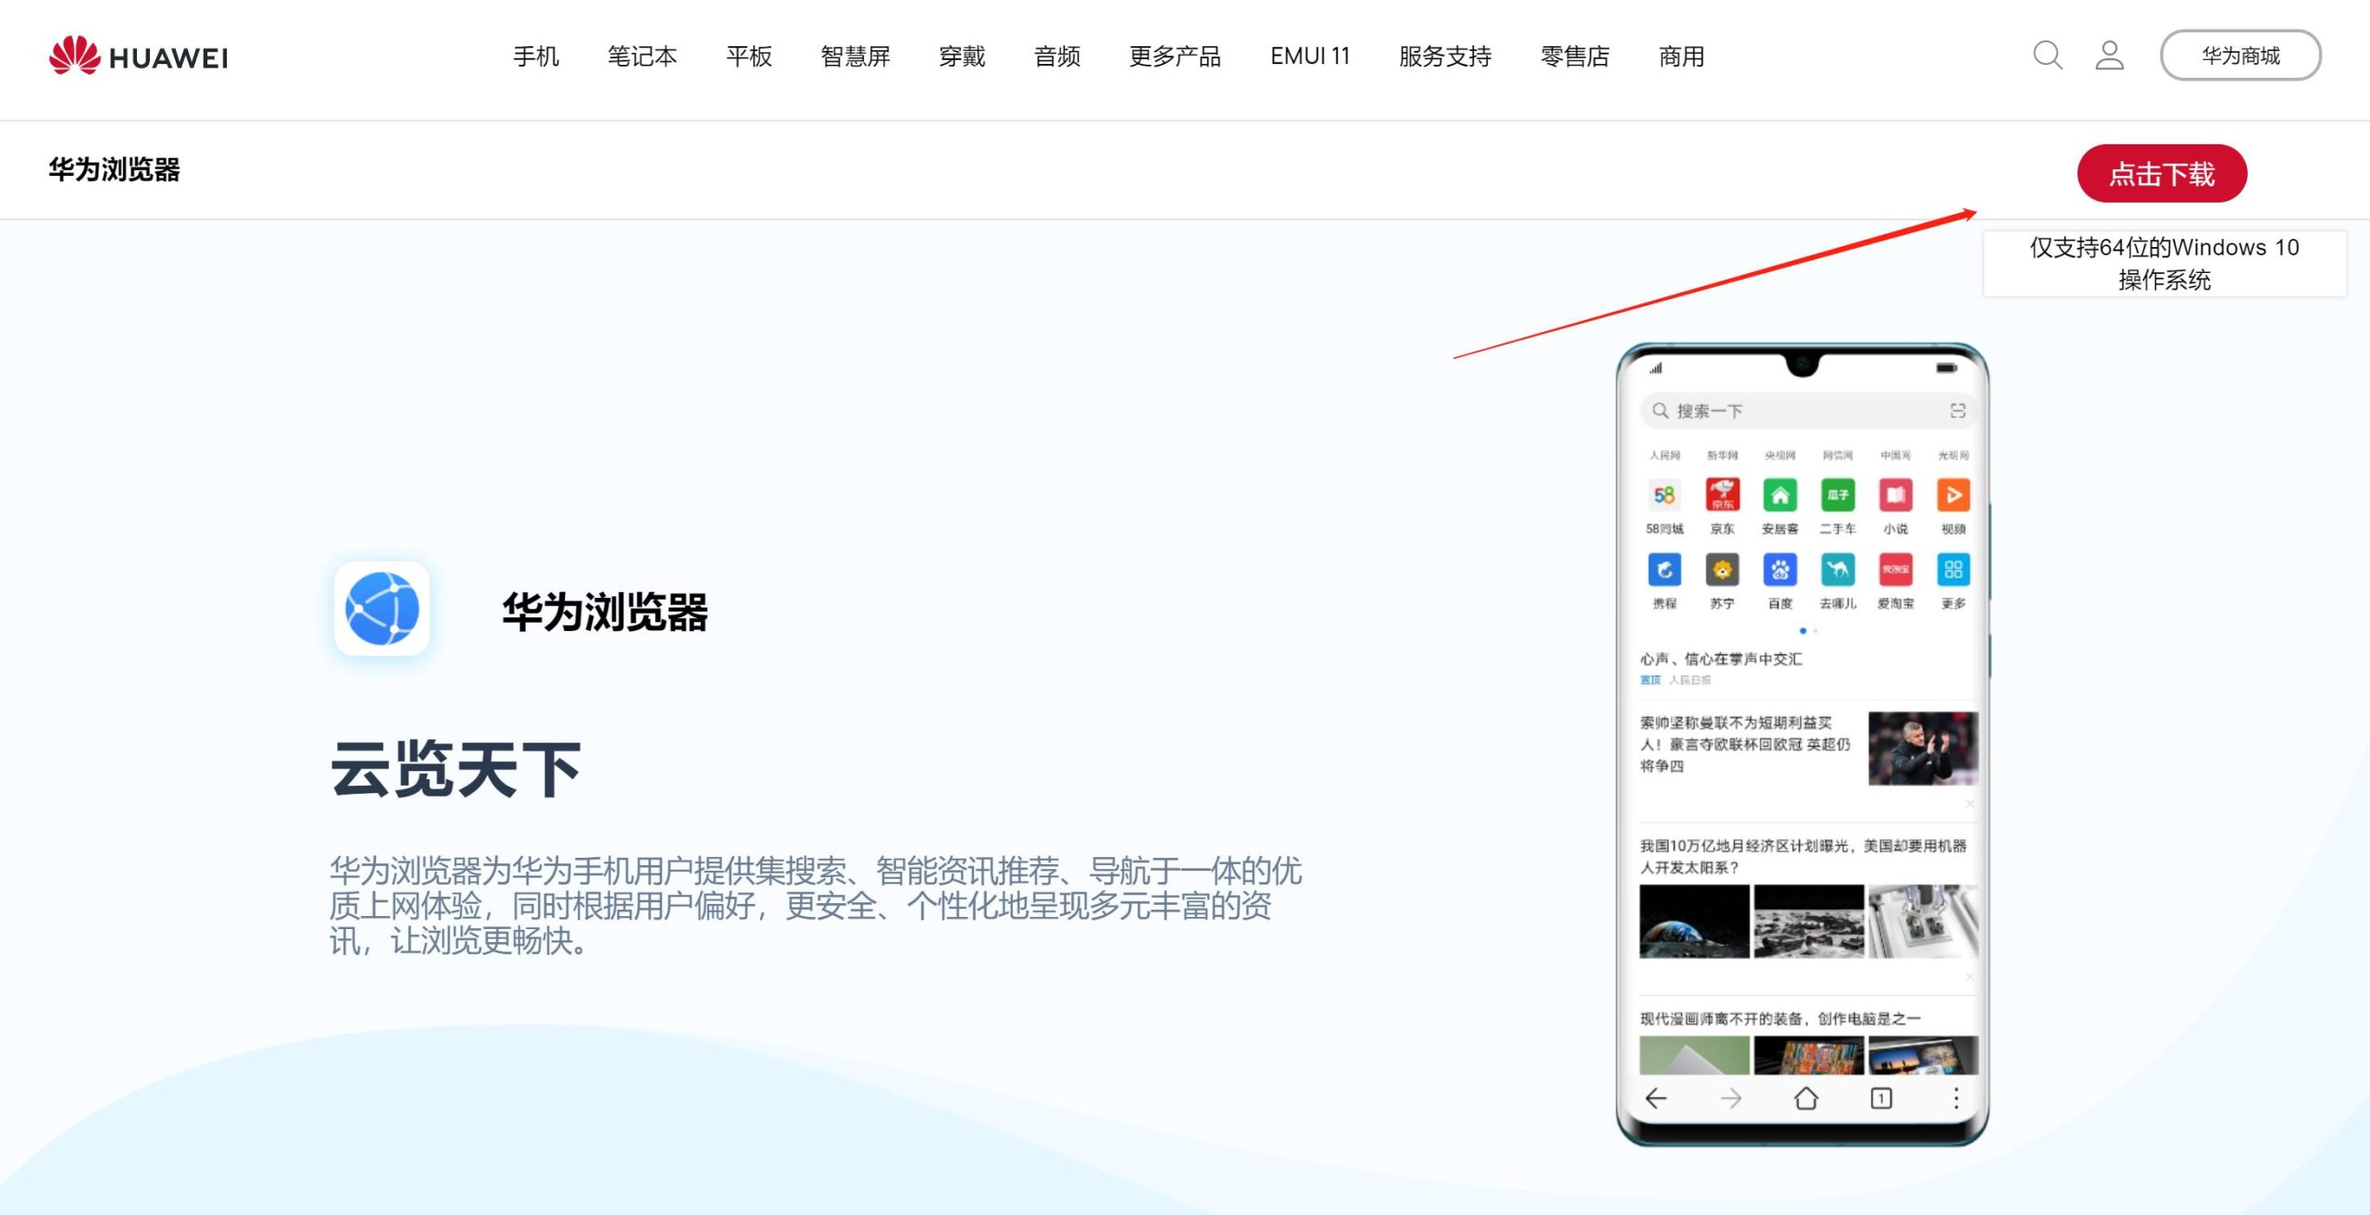Open the 平板 navigation menu
This screenshot has width=2370, height=1215.
coord(749,56)
